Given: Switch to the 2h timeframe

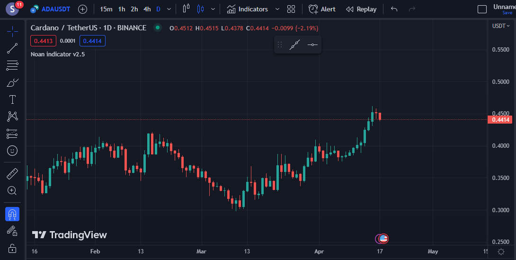Looking at the screenshot, I should click(x=134, y=9).
